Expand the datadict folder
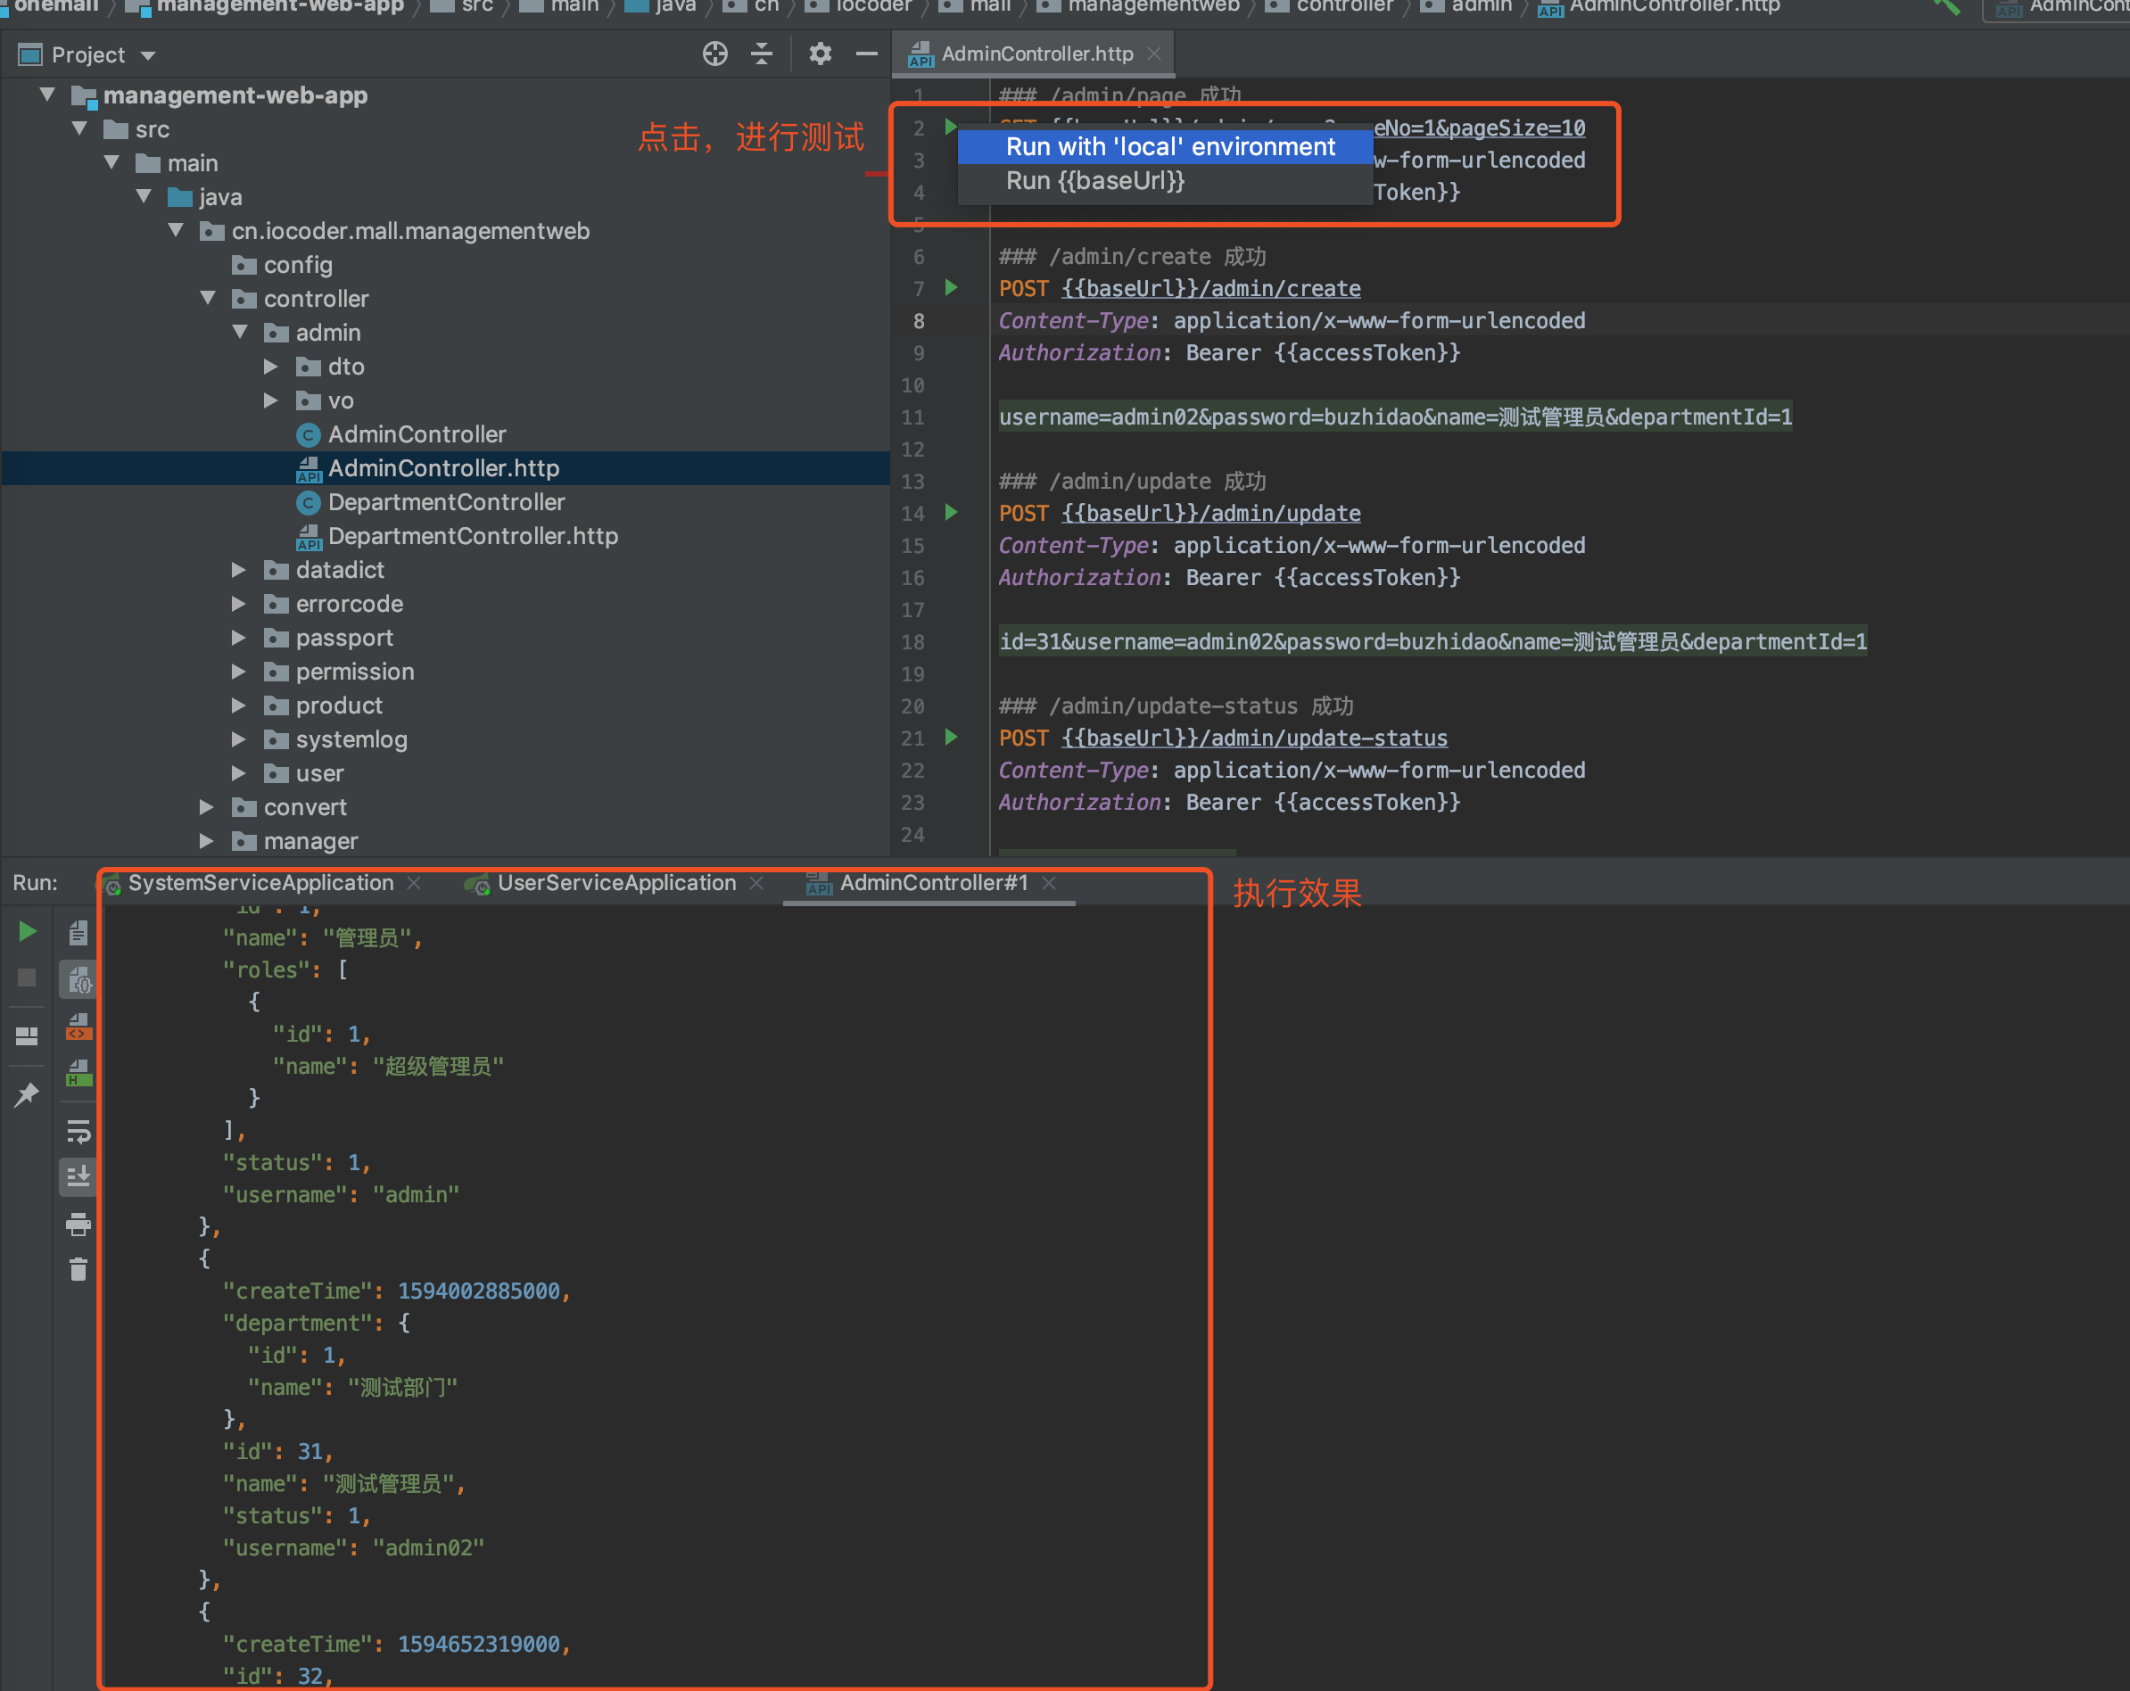Image resolution: width=2130 pixels, height=1691 pixels. [239, 570]
